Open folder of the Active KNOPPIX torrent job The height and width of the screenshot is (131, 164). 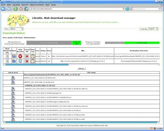(14, 56)
